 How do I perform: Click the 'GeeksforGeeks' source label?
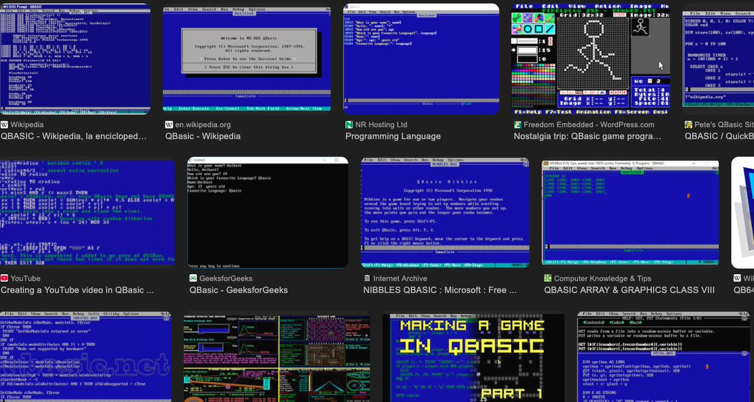coord(226,279)
